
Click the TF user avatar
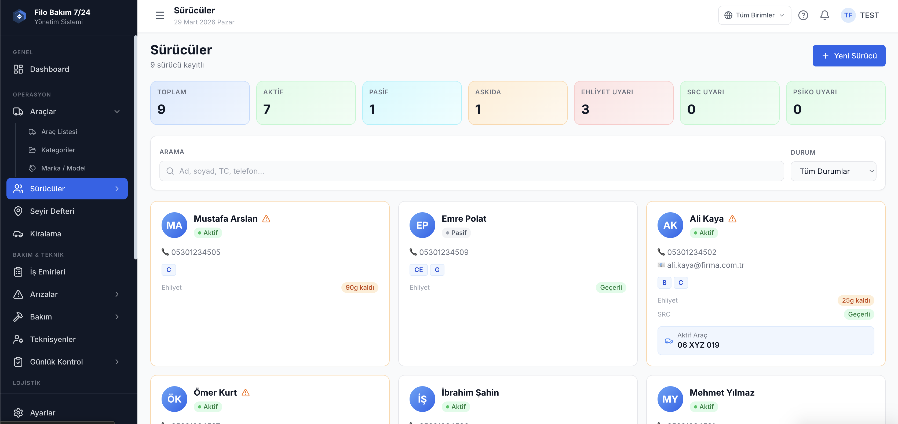tap(848, 15)
